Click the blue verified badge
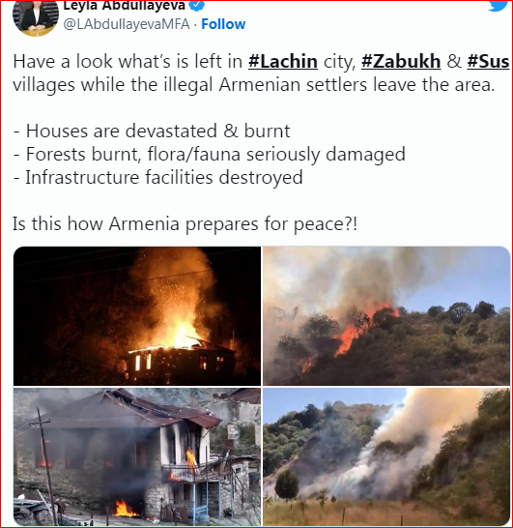 197,5
